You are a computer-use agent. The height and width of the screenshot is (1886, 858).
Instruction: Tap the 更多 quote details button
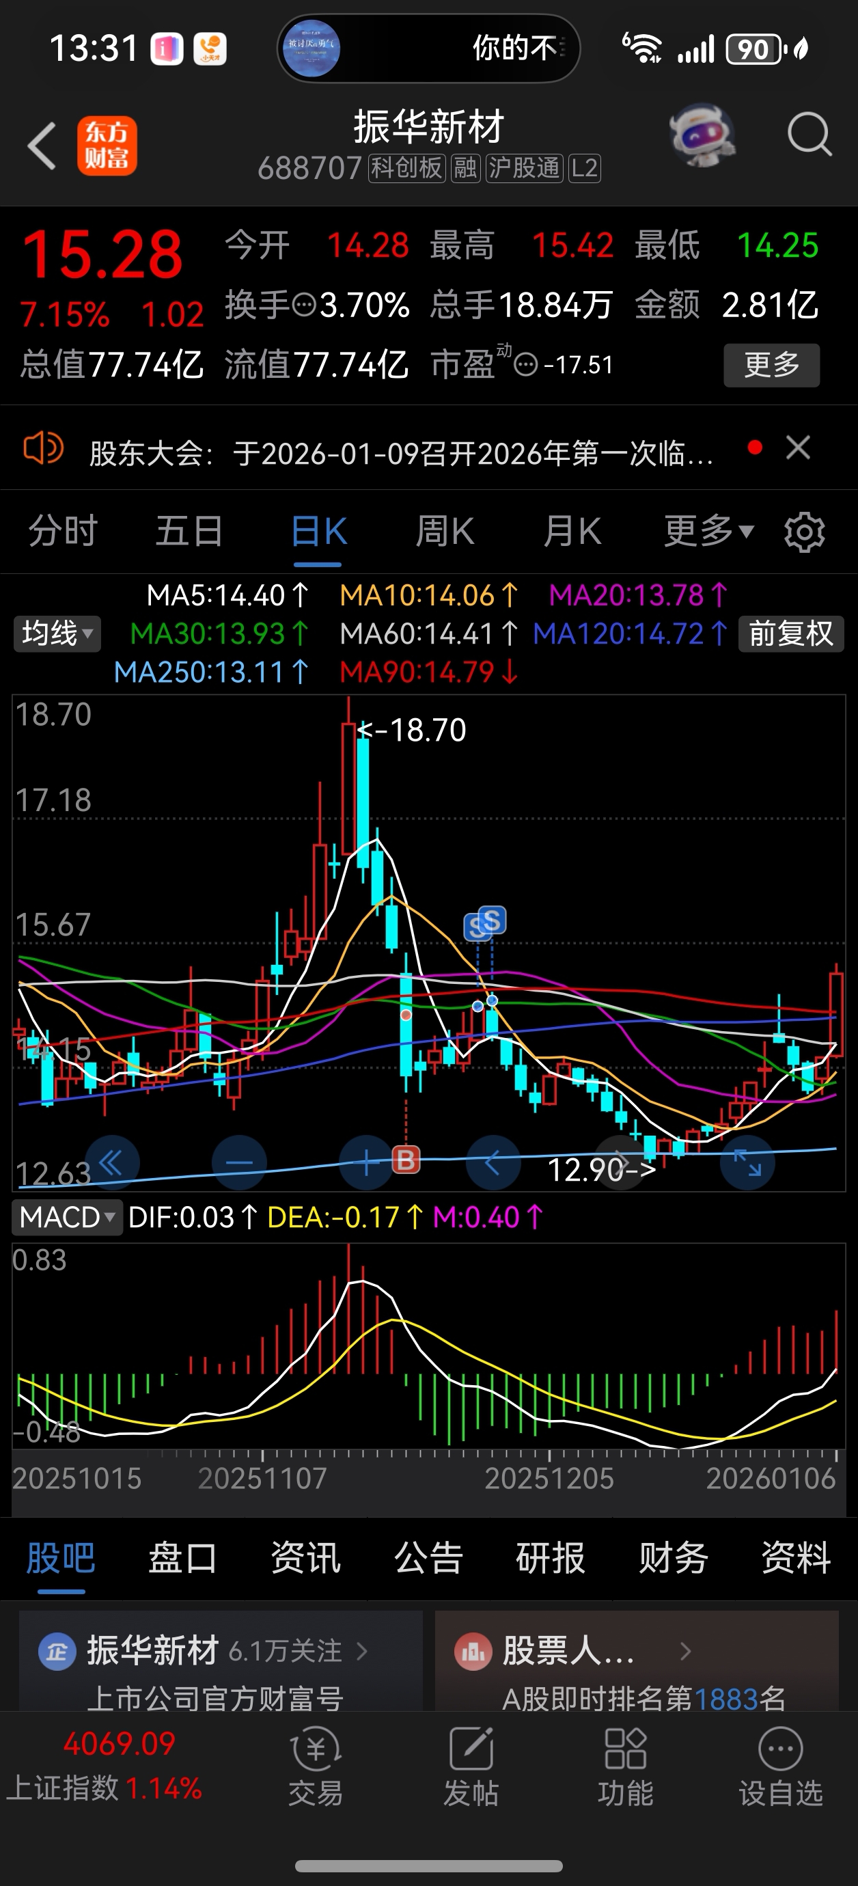(772, 365)
